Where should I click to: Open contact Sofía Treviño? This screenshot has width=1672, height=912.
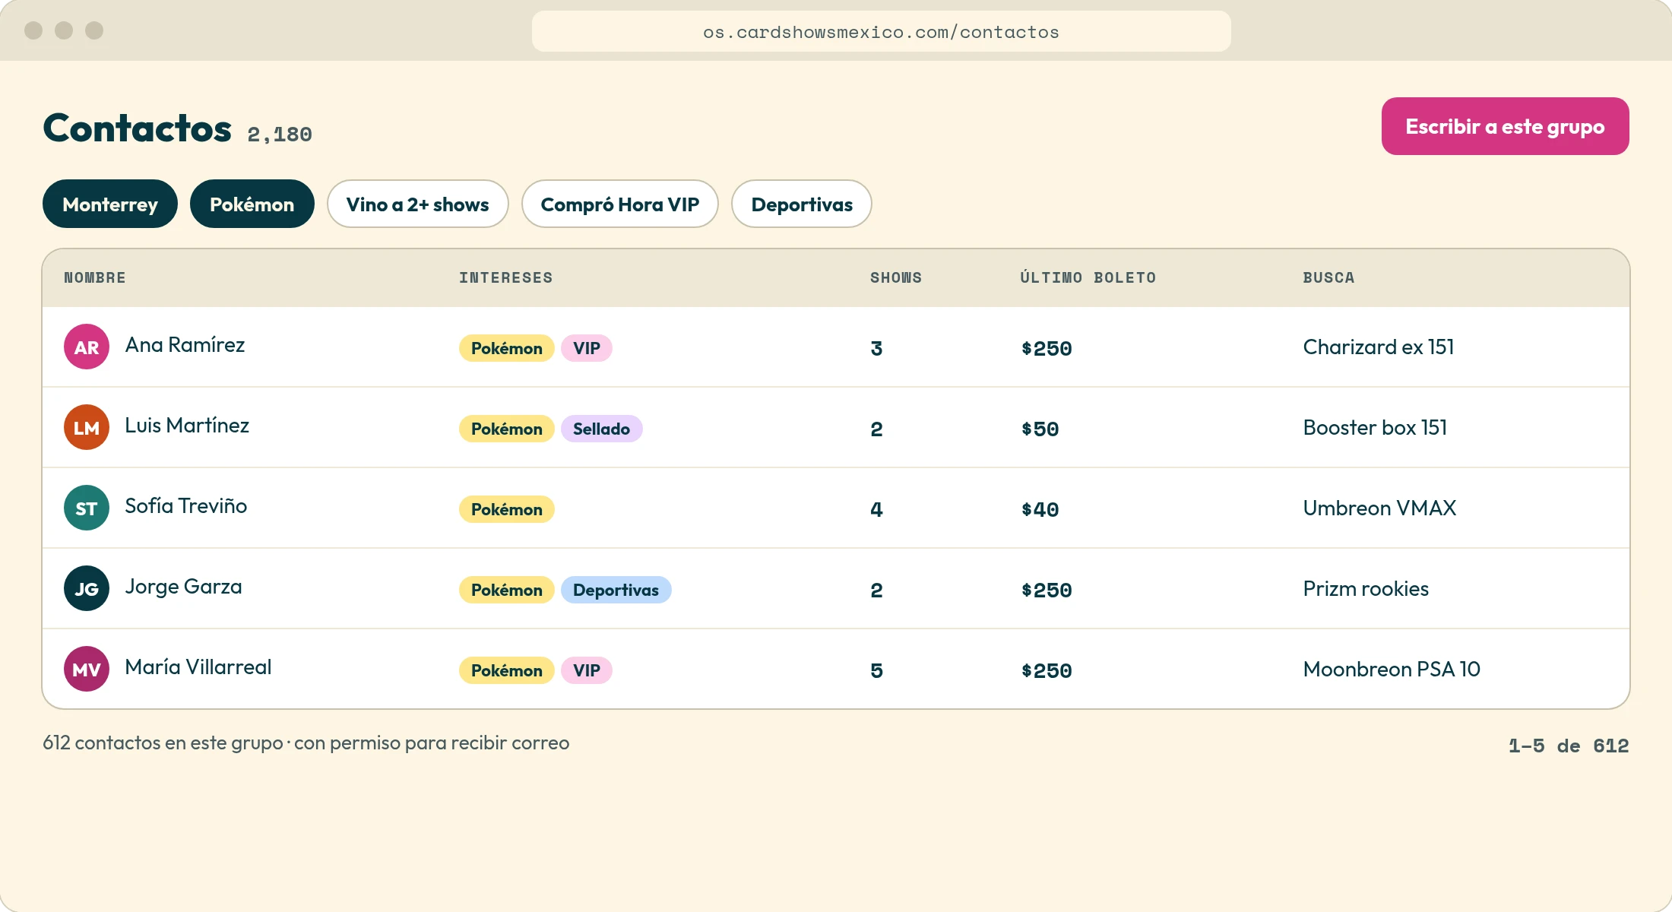click(186, 506)
